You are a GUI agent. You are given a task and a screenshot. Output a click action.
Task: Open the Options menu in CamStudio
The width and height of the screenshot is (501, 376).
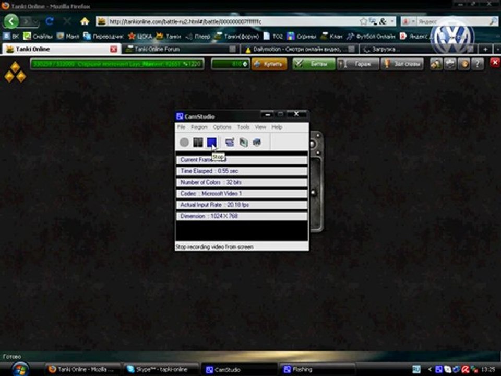click(222, 127)
